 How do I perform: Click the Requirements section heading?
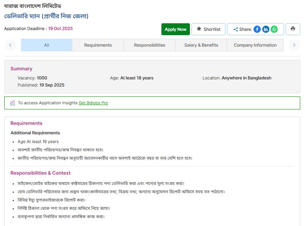tap(26, 123)
